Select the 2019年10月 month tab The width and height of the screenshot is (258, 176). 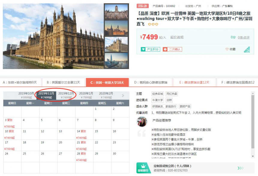coord(26,95)
